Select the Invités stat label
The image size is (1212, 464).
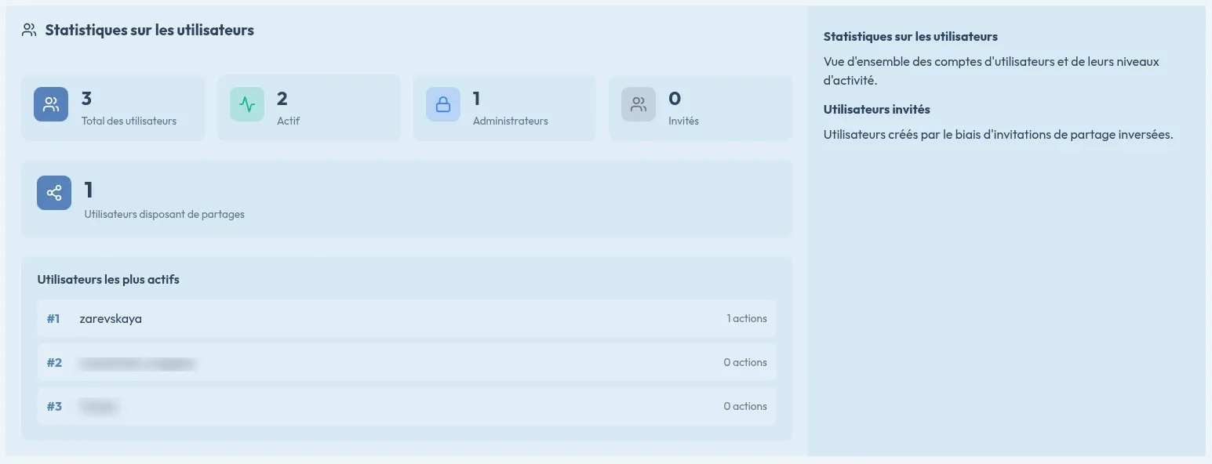(683, 121)
